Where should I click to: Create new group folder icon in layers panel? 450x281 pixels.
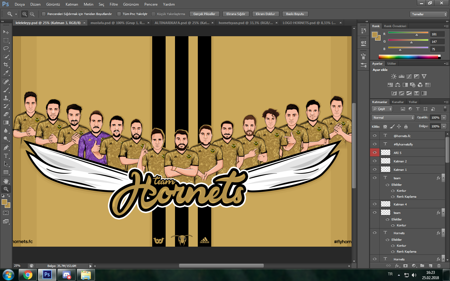click(x=422, y=266)
